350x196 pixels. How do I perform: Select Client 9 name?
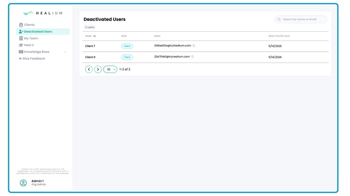point(90,57)
